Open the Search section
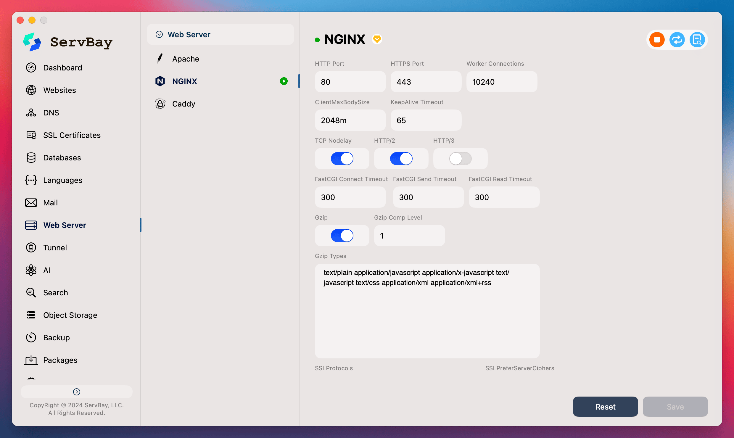This screenshot has height=438, width=734. [x=55, y=293]
